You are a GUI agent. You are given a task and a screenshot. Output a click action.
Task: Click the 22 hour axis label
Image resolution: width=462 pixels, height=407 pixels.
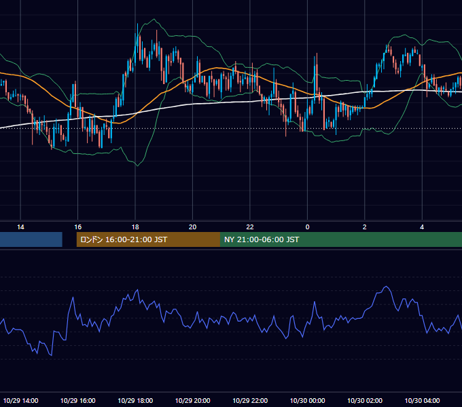tap(250, 227)
